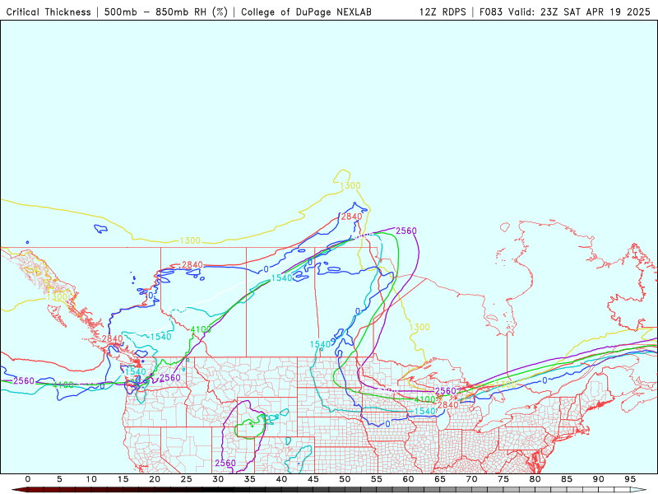Select the 40 tick label on the colorbar
This screenshot has width=658, height=494.
coord(281,479)
